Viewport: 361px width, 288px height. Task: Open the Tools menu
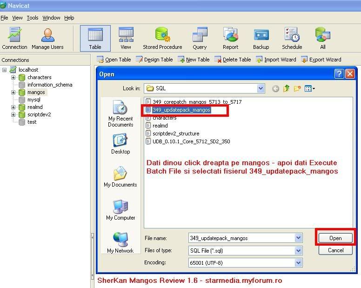pyautogui.click(x=33, y=18)
